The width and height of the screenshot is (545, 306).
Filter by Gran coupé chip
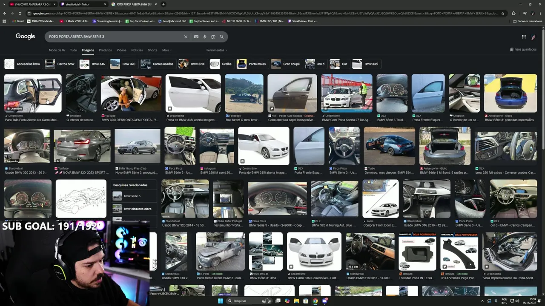pos(287,64)
